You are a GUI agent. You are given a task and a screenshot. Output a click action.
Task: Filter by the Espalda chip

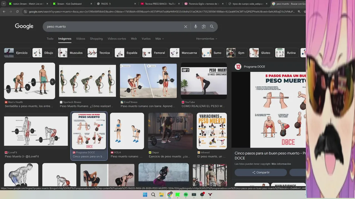pos(128,53)
